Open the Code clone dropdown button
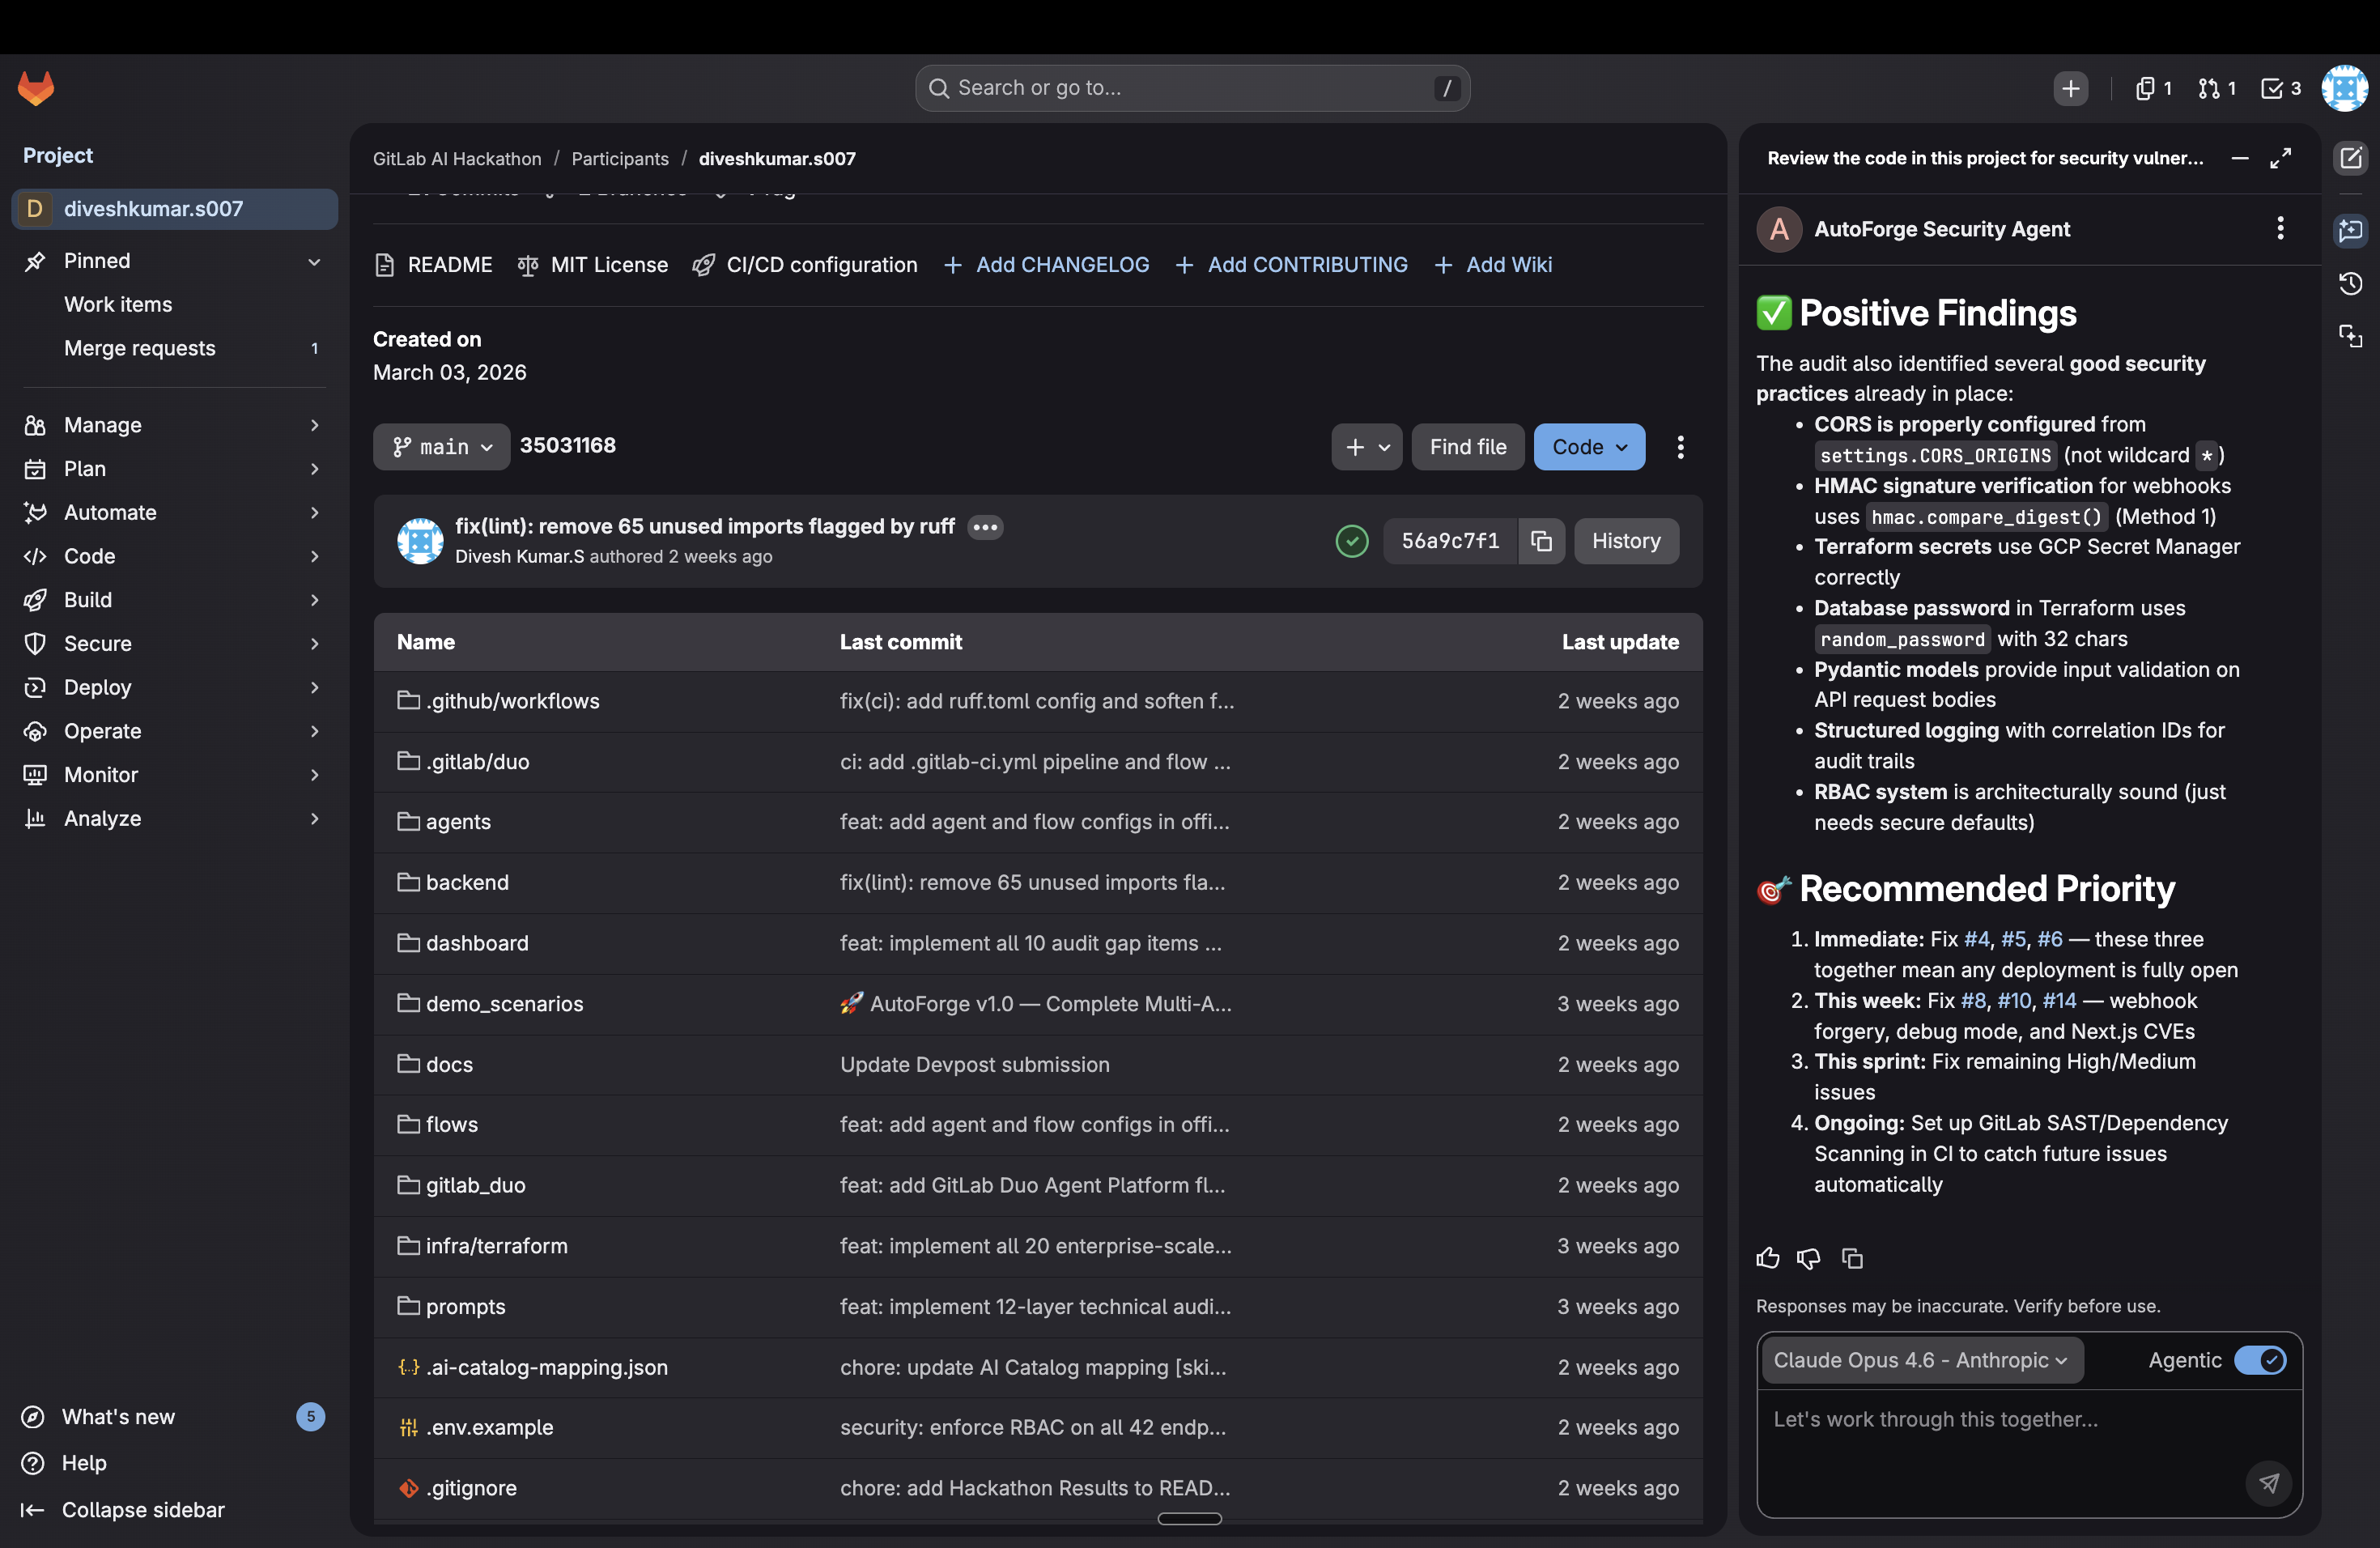Image resolution: width=2380 pixels, height=1548 pixels. [1588, 447]
